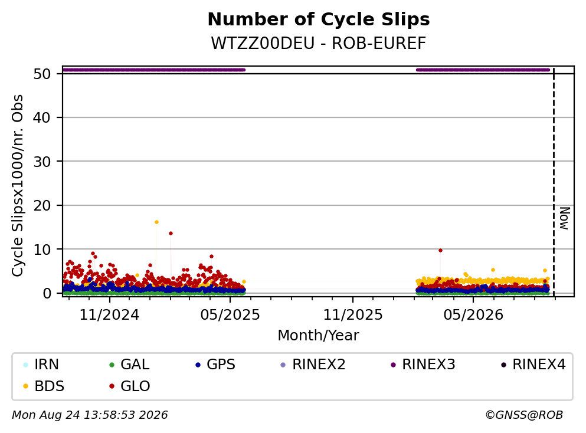Click the x-axis tick label '11/2024'

(109, 315)
